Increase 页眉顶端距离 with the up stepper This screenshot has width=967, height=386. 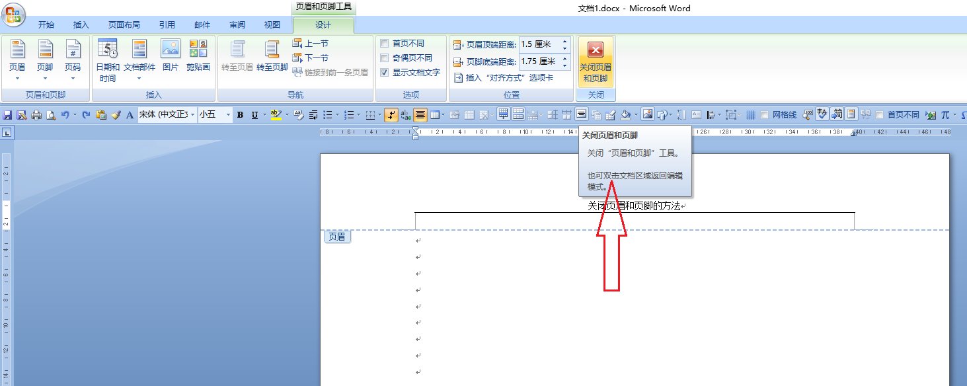(564, 41)
